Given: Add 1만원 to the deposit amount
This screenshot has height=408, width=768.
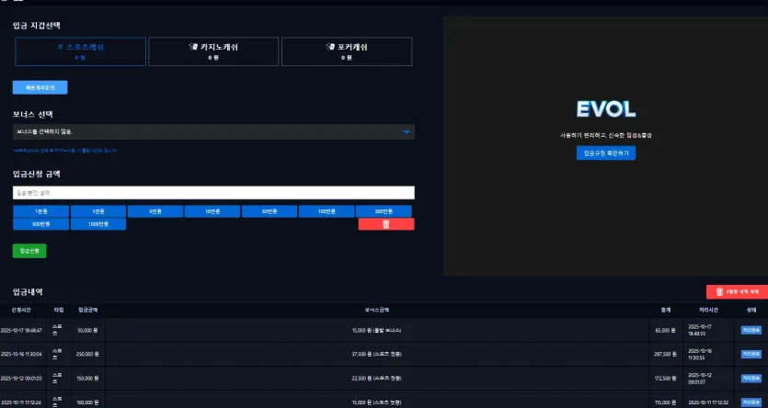Looking at the screenshot, I should (98, 211).
